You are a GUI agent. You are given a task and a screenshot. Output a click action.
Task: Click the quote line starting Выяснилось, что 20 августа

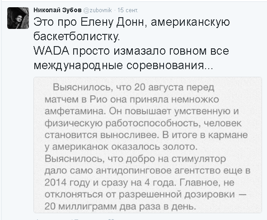(134, 87)
